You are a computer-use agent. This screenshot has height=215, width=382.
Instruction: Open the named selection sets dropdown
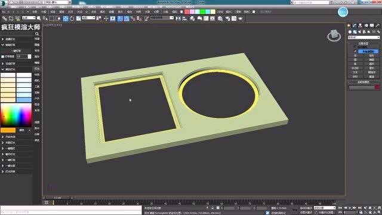pyautogui.click(x=162, y=18)
